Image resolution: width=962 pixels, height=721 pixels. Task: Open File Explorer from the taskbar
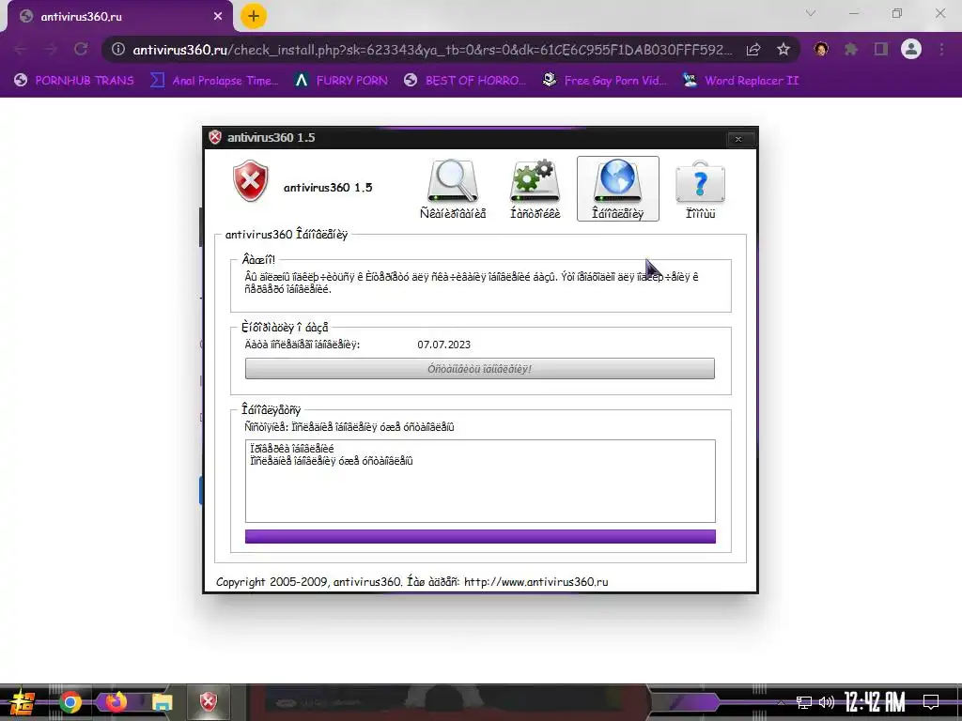[x=162, y=702]
